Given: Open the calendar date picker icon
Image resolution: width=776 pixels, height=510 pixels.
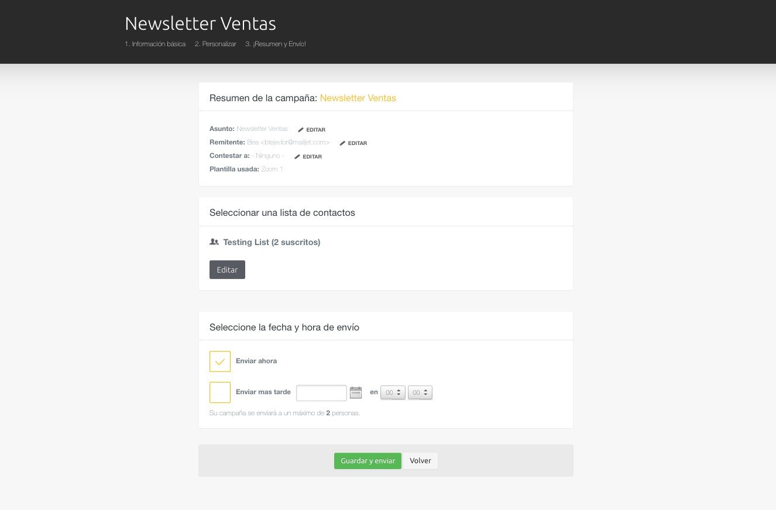Looking at the screenshot, I should 356,393.
